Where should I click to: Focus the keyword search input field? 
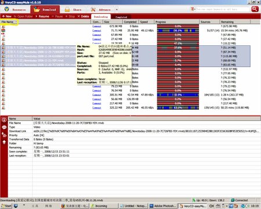223,9
